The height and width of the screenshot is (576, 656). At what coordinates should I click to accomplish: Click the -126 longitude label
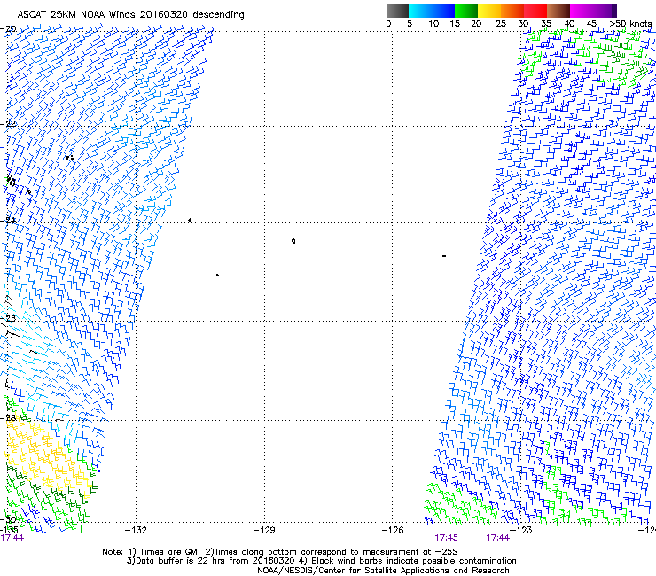pos(393,530)
